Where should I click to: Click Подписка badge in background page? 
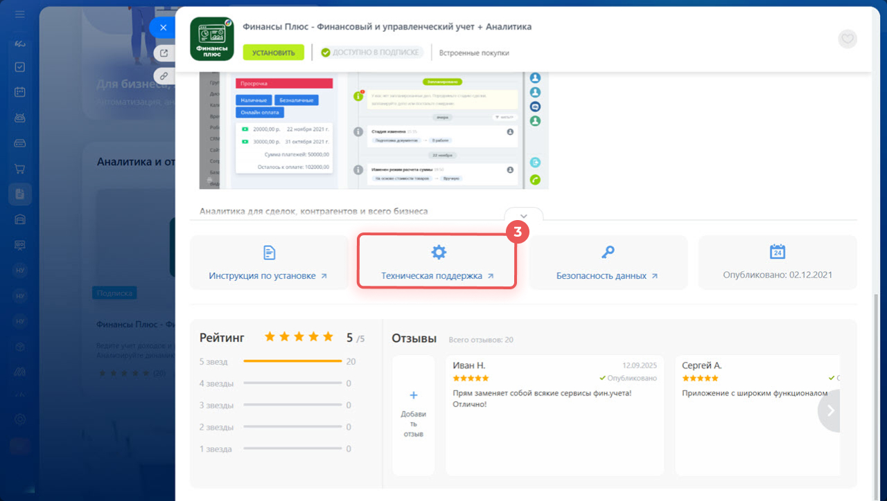pos(114,293)
